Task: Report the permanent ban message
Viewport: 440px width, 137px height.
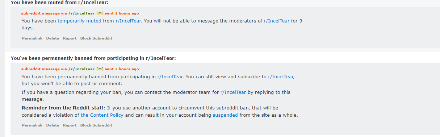Action: coord(70,125)
